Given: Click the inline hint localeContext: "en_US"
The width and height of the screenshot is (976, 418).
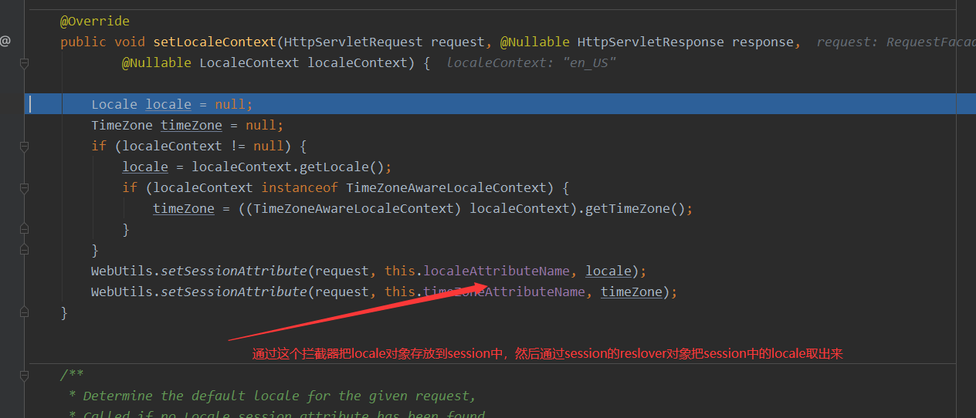Looking at the screenshot, I should pos(531,62).
